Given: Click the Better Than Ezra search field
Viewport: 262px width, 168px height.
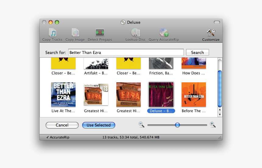Looking at the screenshot, I should click(126, 52).
